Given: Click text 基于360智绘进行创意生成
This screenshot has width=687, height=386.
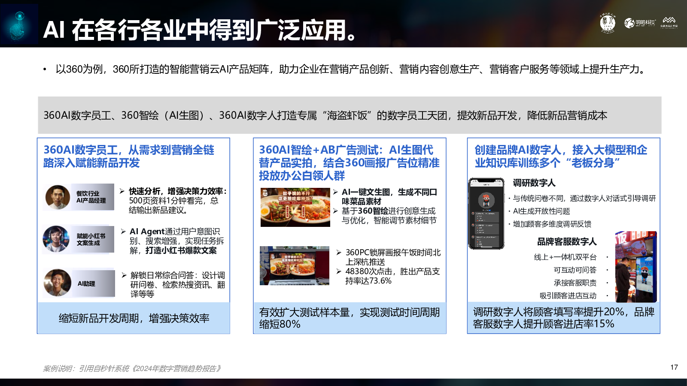Looking at the screenshot, I should point(389,215).
